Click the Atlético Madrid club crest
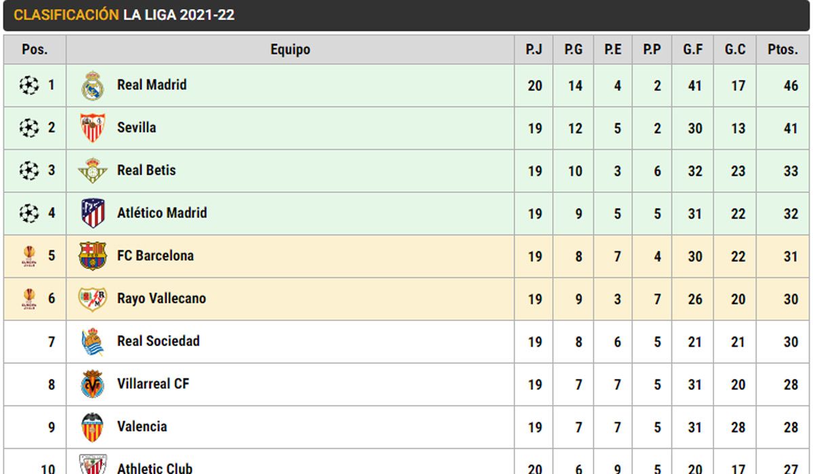 93,213
